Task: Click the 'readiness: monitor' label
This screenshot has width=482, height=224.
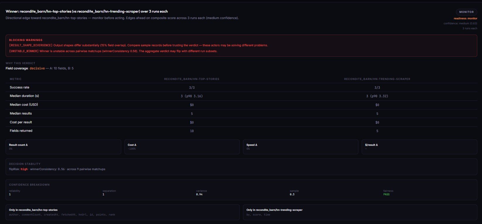Action: point(465,18)
